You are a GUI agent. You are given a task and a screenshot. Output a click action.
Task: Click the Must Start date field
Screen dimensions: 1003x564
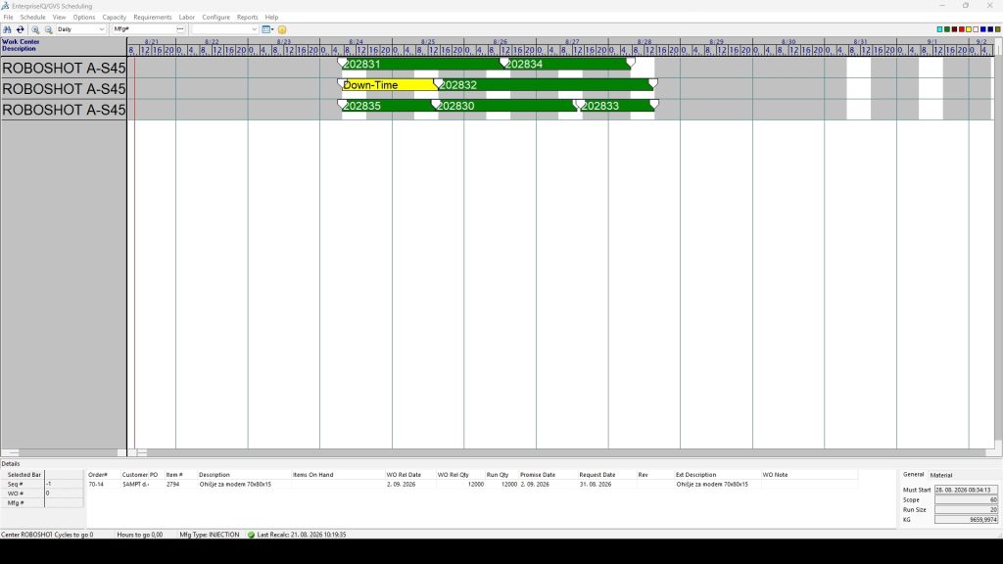pyautogui.click(x=966, y=490)
